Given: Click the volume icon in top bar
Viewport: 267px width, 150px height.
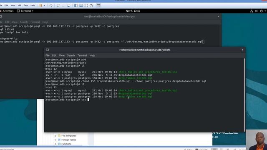Looking at the screenshot, I should pos(256,11).
